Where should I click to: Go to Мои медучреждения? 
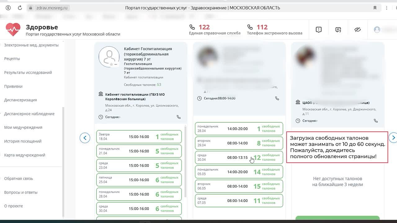click(x=23, y=128)
